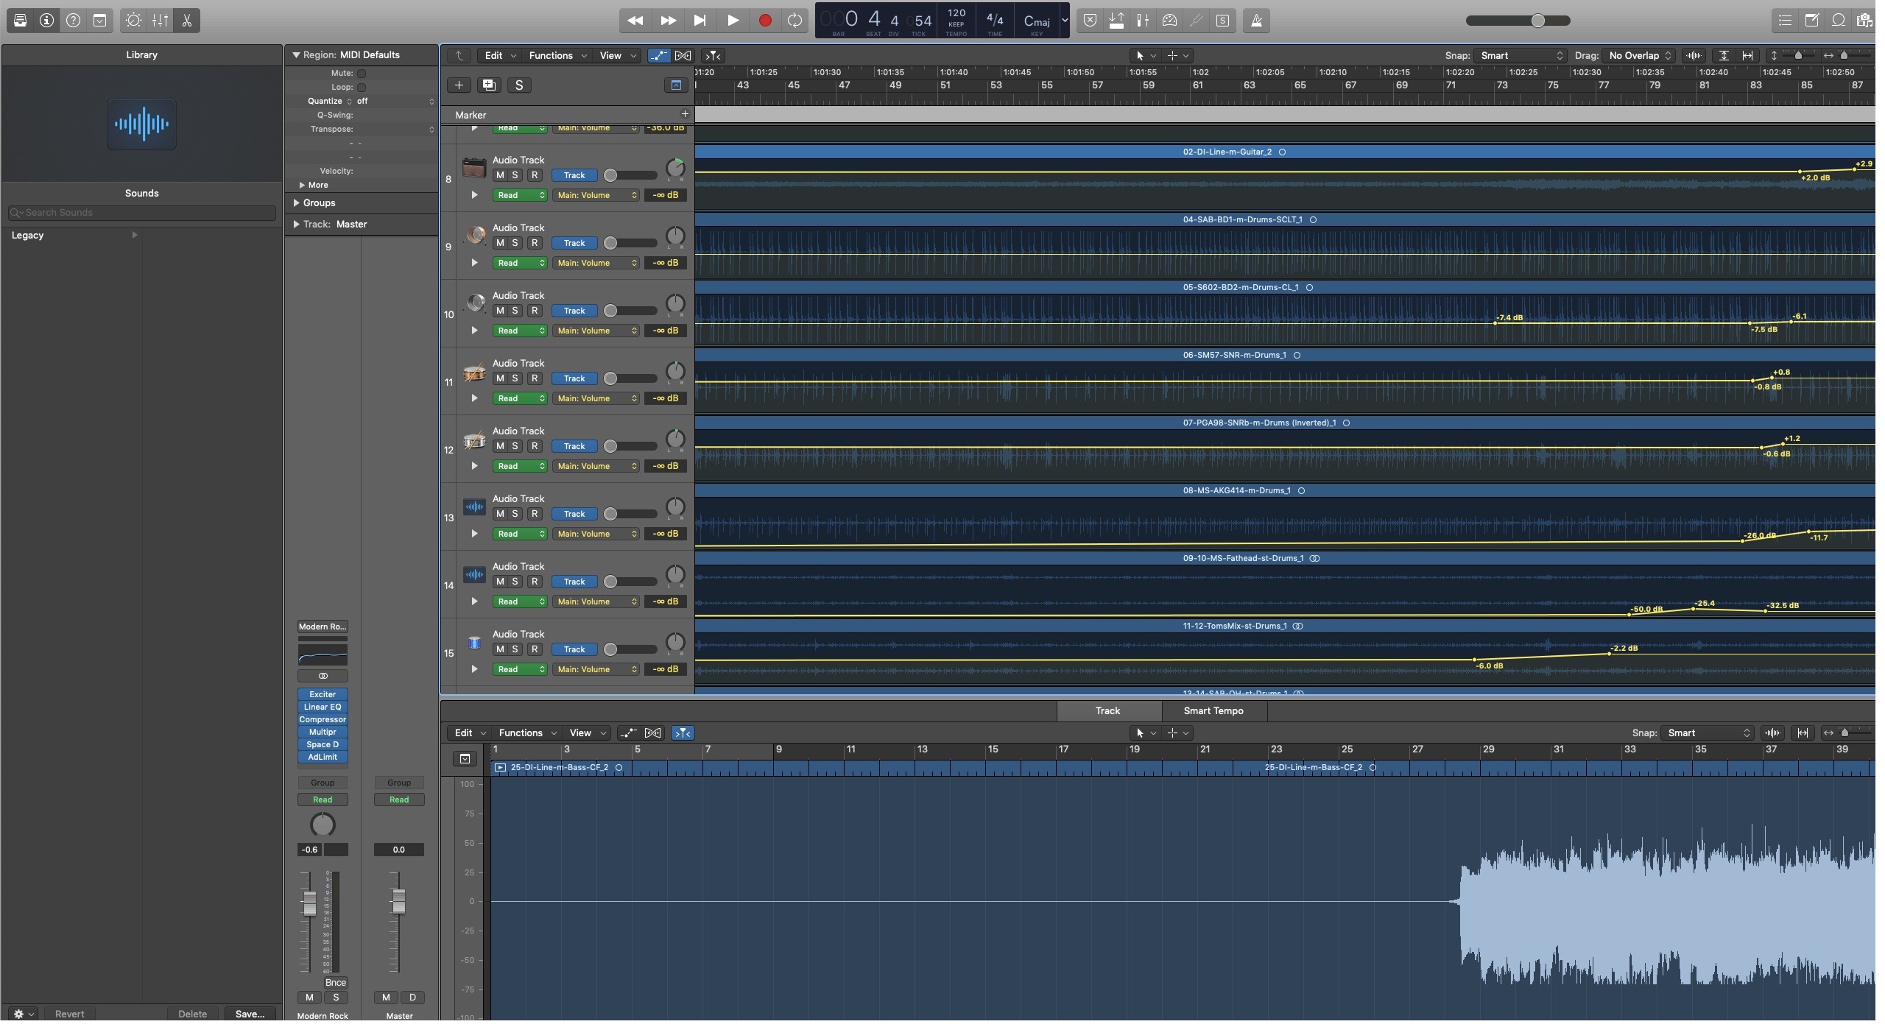Mute audio track 8
This screenshot has width=1885, height=1027.
tap(500, 175)
